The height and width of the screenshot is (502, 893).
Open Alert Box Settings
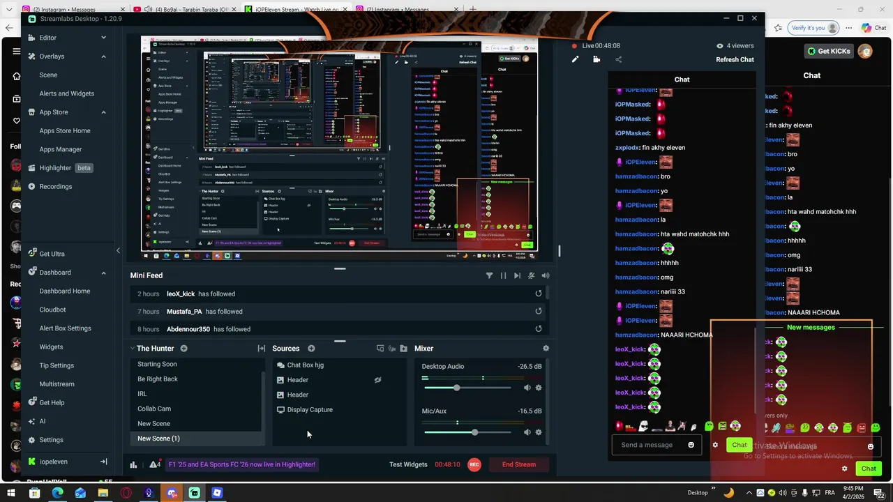point(65,328)
